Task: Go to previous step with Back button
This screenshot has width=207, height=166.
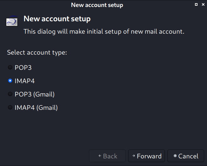Action: (x=107, y=156)
